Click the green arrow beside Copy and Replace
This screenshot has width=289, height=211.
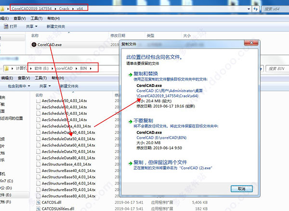tap(131, 74)
